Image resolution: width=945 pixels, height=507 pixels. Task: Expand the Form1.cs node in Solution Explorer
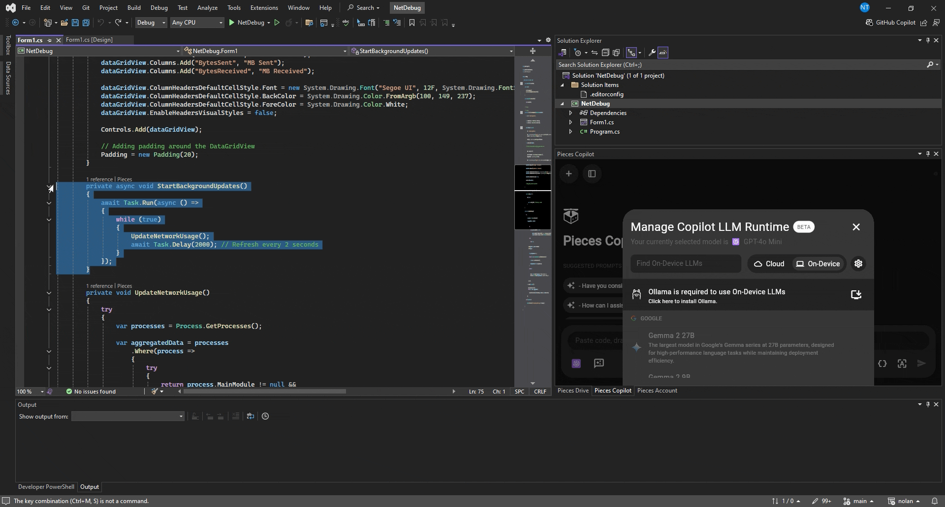point(570,122)
